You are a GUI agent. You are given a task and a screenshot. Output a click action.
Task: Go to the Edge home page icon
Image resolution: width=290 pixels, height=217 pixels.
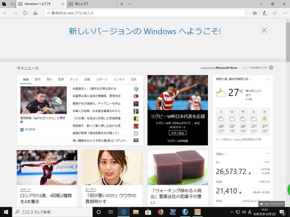[35, 13]
